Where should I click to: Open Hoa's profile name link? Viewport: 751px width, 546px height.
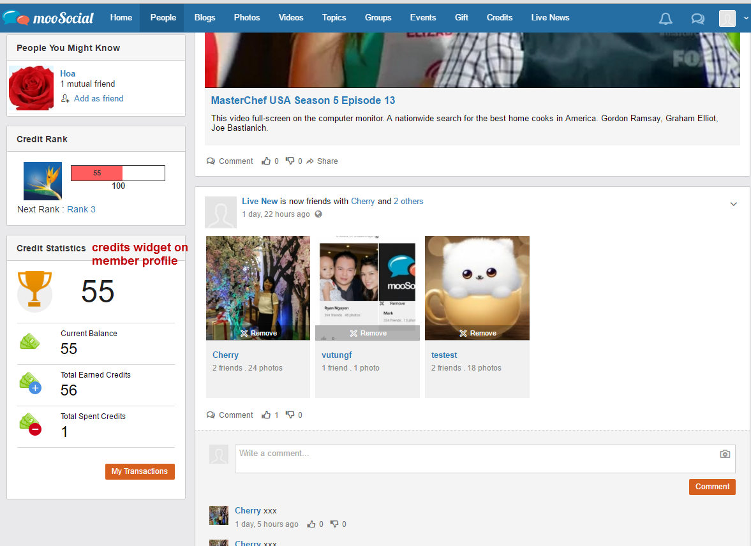point(68,74)
